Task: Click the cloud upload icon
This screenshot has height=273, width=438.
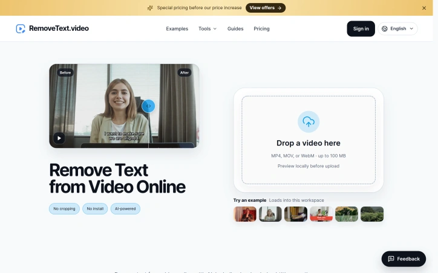Action: click(x=309, y=122)
